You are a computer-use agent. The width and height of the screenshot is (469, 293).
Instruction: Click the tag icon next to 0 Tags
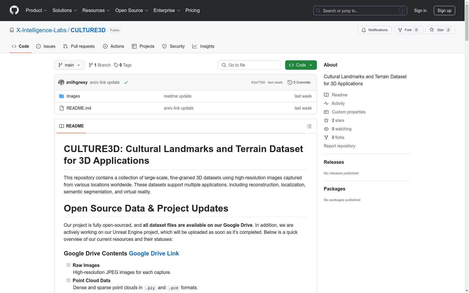[116, 65]
